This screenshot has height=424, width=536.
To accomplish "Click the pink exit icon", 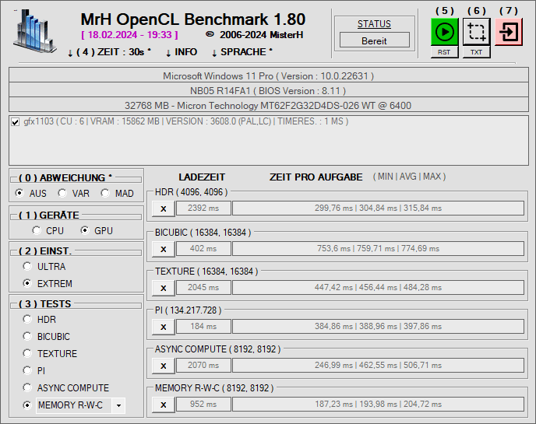I will point(508,32).
